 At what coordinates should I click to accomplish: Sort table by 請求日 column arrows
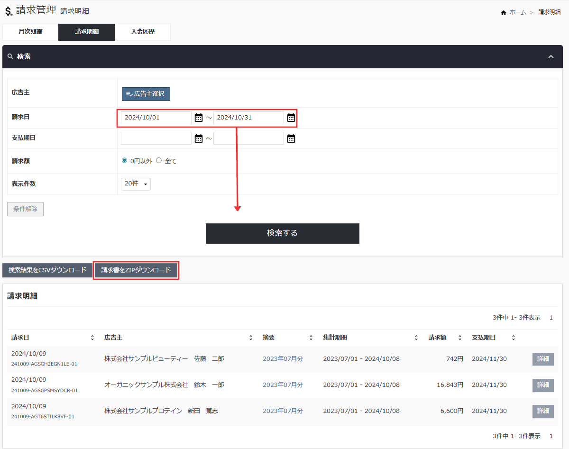(92, 338)
